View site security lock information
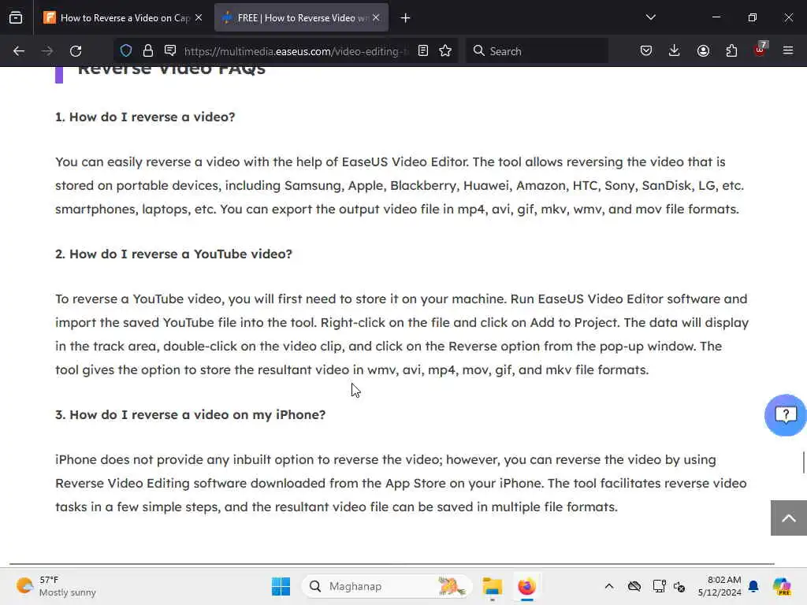Image resolution: width=807 pixels, height=605 pixels. (148, 50)
